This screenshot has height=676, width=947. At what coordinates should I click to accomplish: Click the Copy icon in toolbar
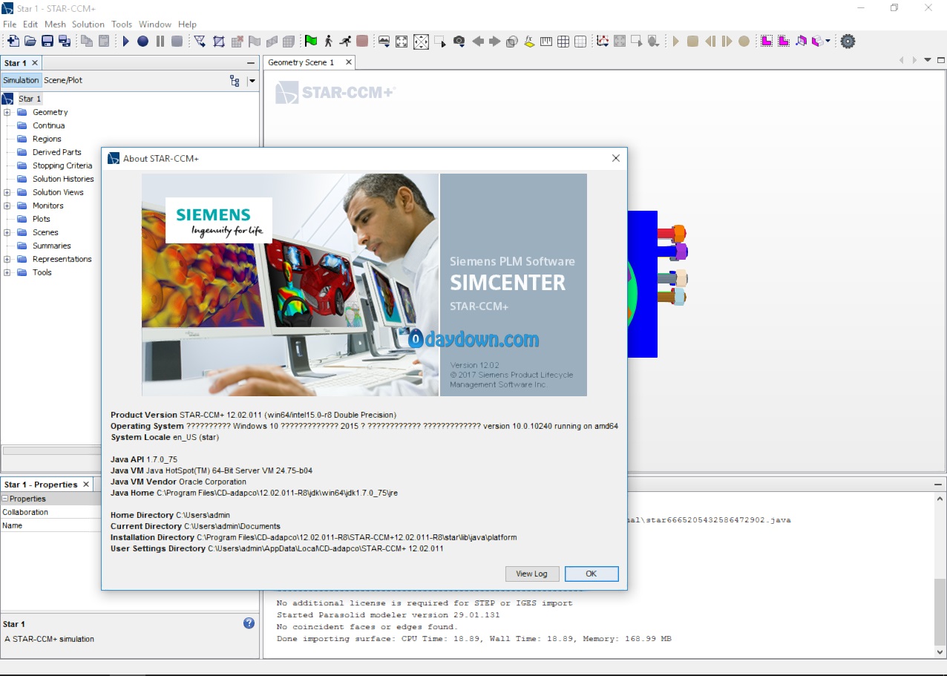pos(87,42)
